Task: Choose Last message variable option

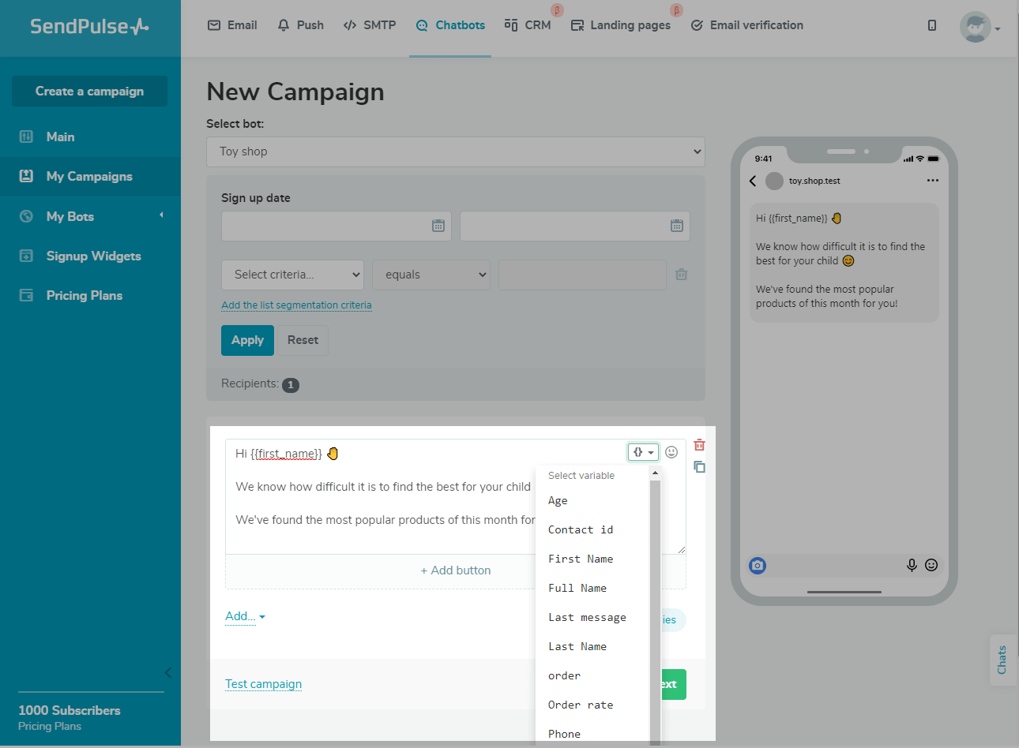Action: click(x=587, y=617)
